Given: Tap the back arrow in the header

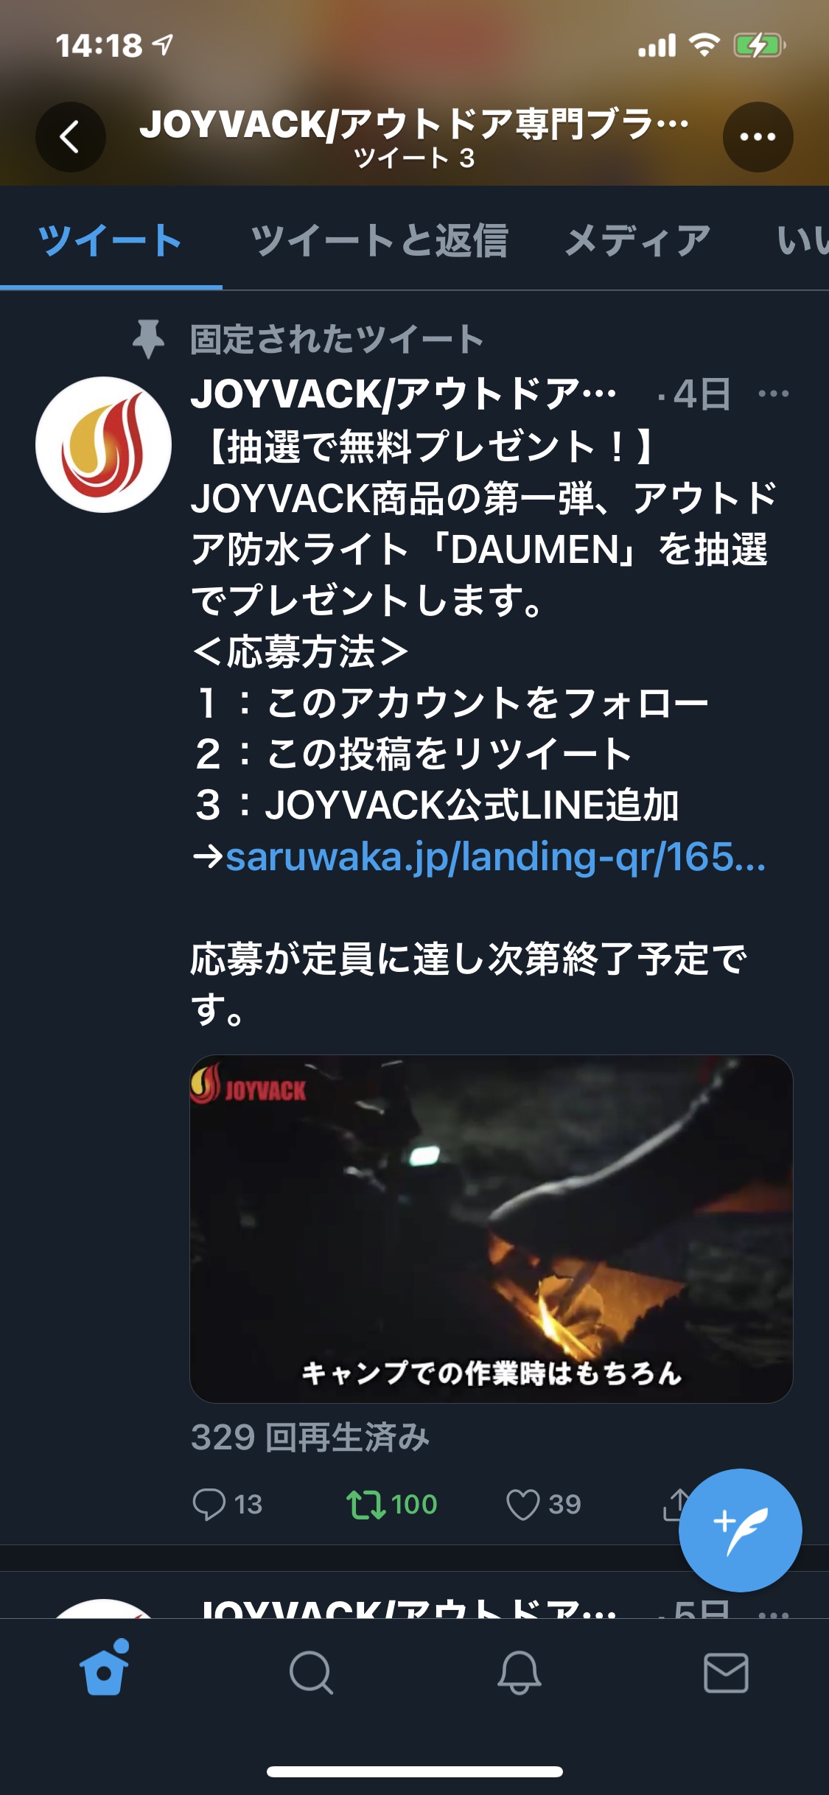Looking at the screenshot, I should (71, 137).
